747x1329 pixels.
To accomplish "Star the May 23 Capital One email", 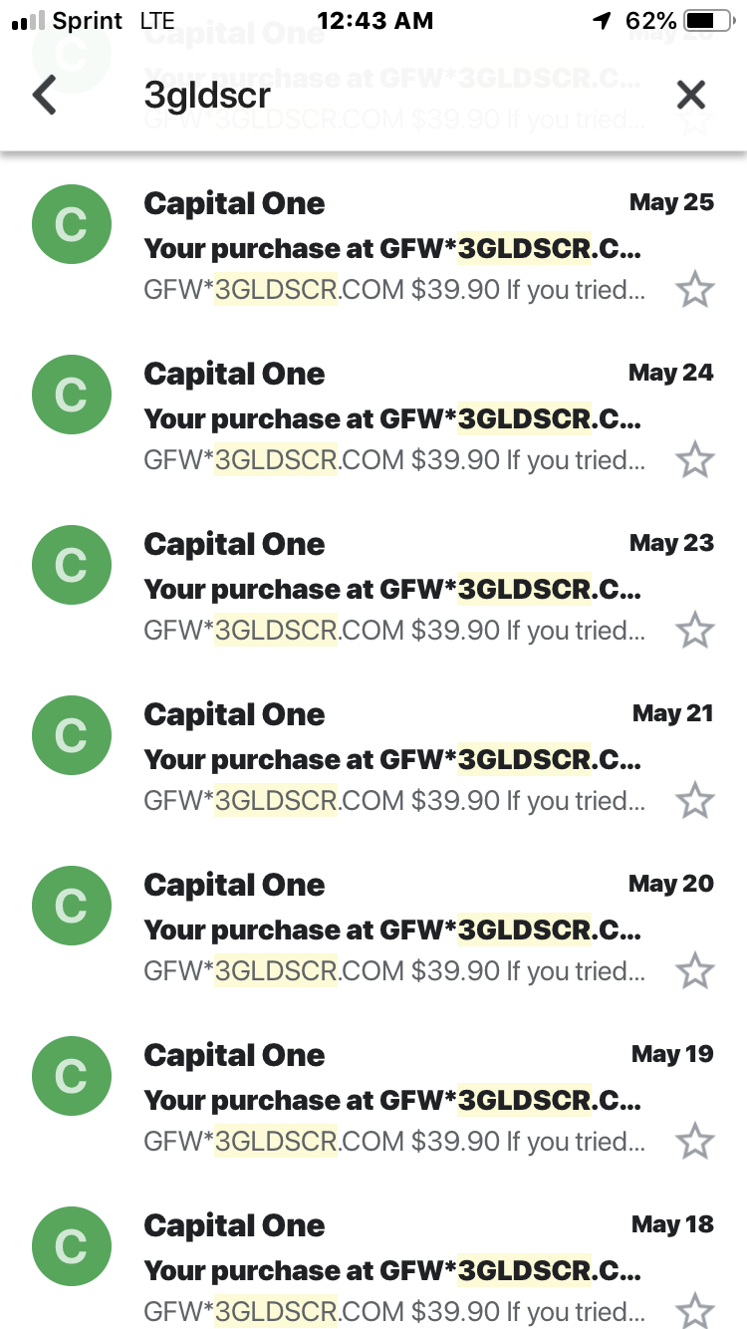I will [x=695, y=631].
